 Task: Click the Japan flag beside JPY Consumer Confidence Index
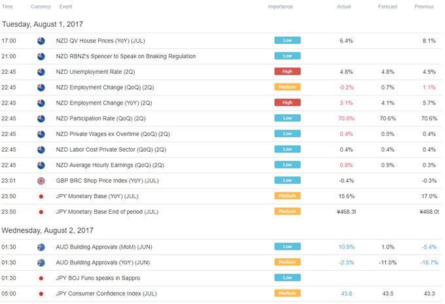click(x=41, y=293)
